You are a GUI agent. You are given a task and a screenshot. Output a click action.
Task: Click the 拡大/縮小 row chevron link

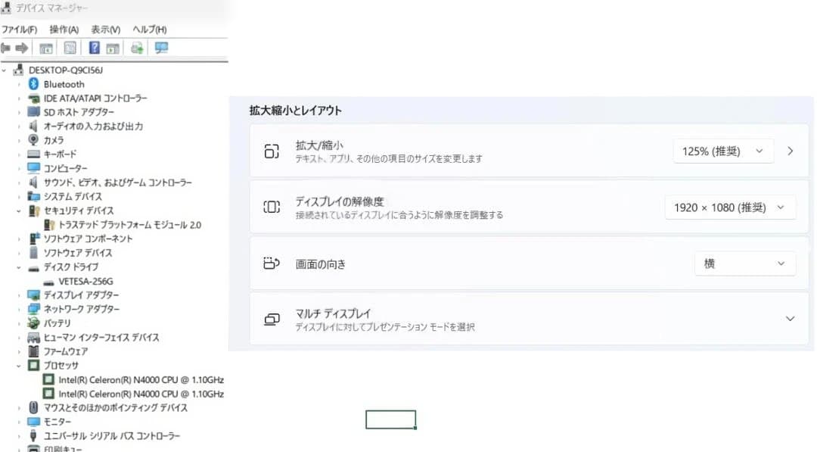point(790,151)
